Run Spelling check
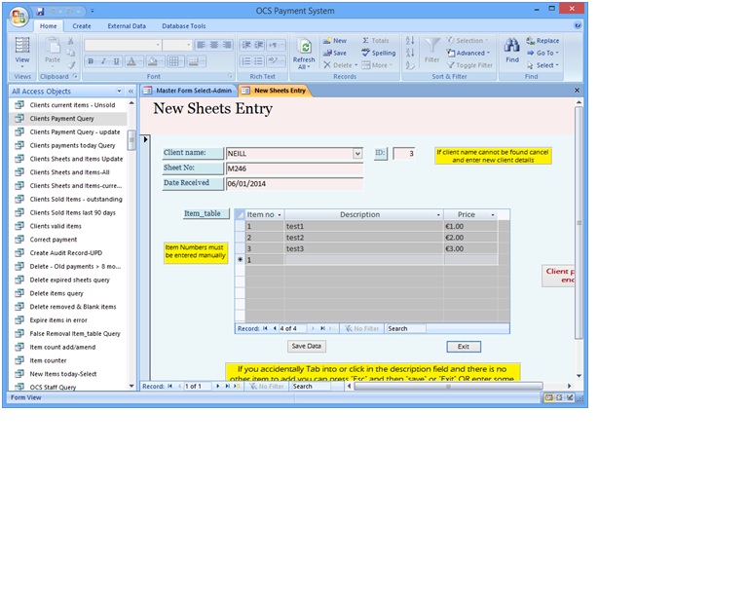This screenshot has width=748, height=598. 379,53
